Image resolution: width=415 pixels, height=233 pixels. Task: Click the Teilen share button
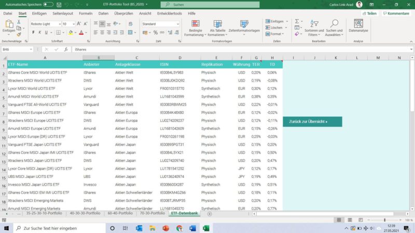click(369, 13)
